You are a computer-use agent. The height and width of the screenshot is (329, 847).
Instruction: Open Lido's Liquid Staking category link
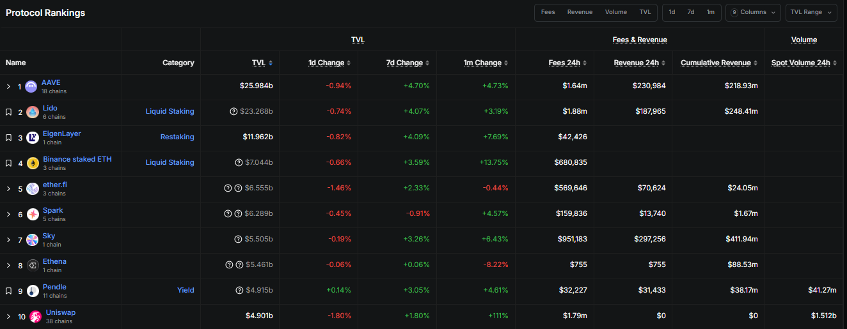pyautogui.click(x=170, y=111)
